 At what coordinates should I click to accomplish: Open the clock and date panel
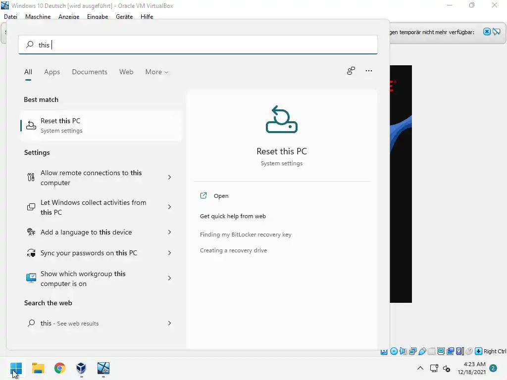tap(471, 368)
